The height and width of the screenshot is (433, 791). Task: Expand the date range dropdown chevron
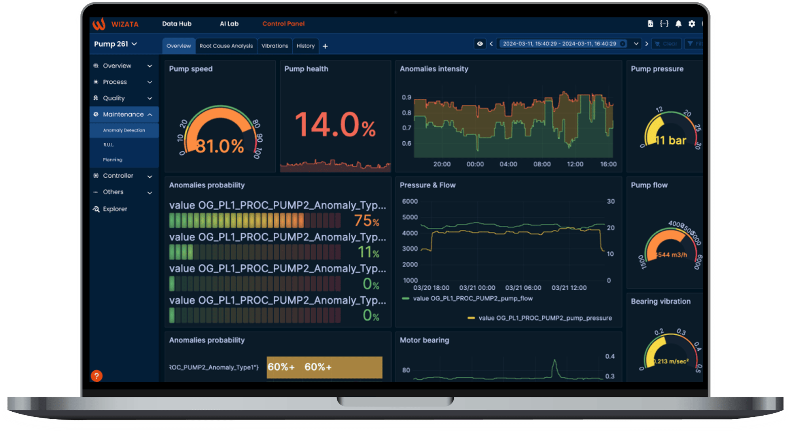pos(636,44)
